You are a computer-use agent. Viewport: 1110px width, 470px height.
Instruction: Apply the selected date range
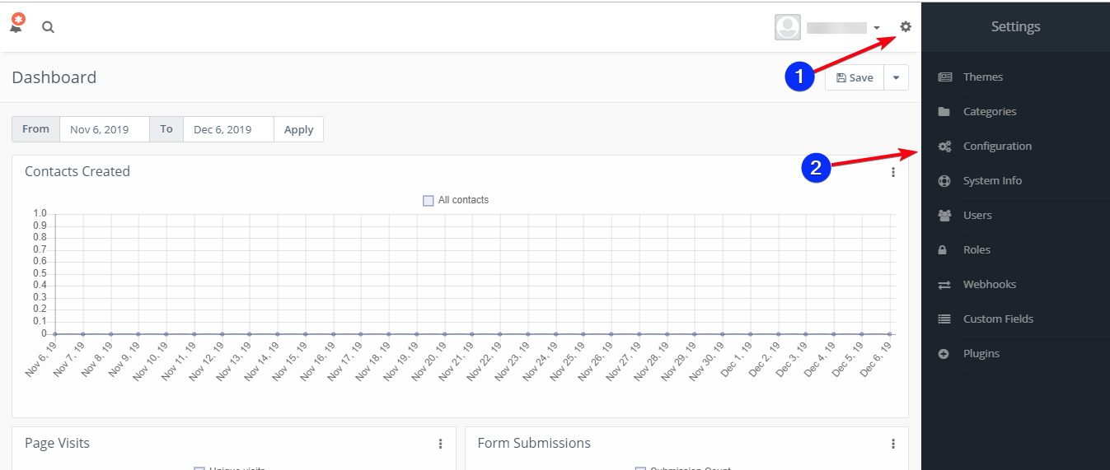tap(298, 129)
